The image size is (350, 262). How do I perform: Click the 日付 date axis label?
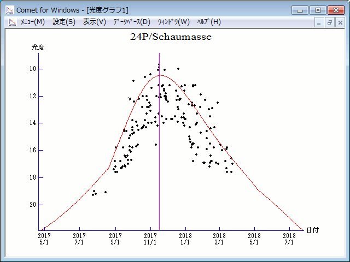[x=312, y=230]
